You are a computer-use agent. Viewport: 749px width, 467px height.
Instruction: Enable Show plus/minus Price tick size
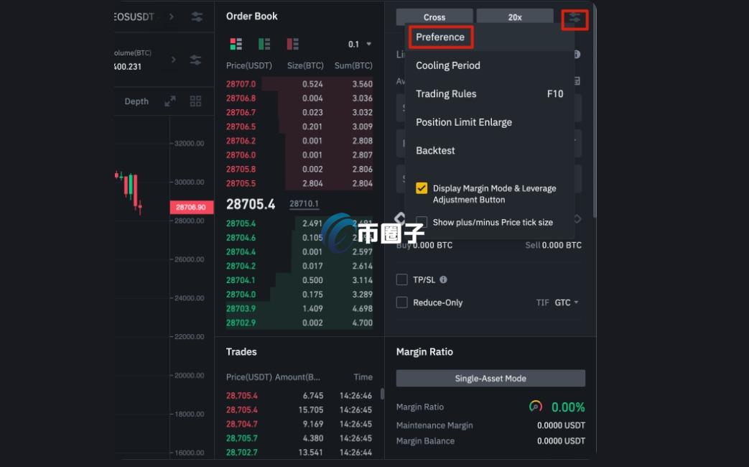422,222
